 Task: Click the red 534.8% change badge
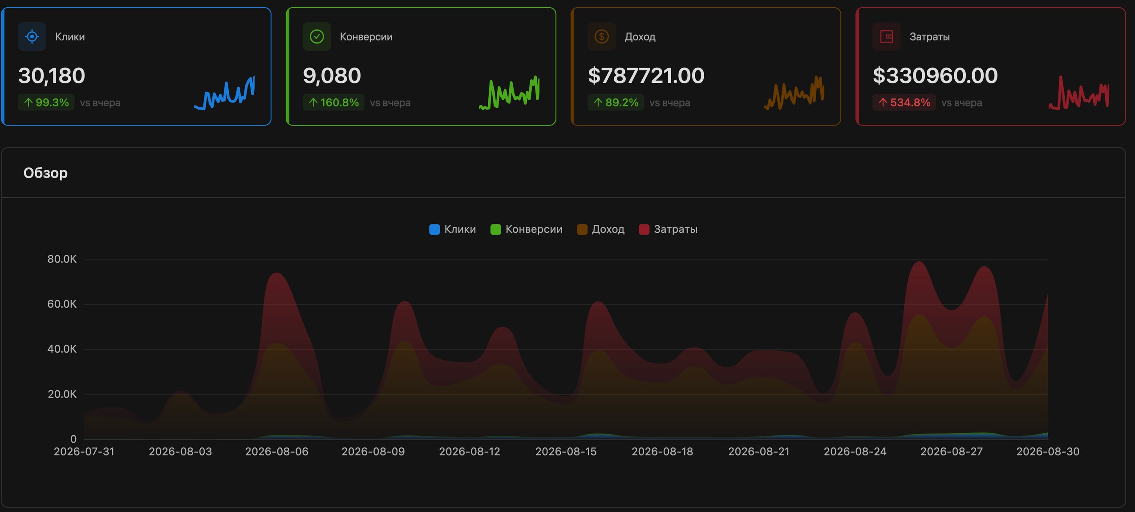coord(904,102)
